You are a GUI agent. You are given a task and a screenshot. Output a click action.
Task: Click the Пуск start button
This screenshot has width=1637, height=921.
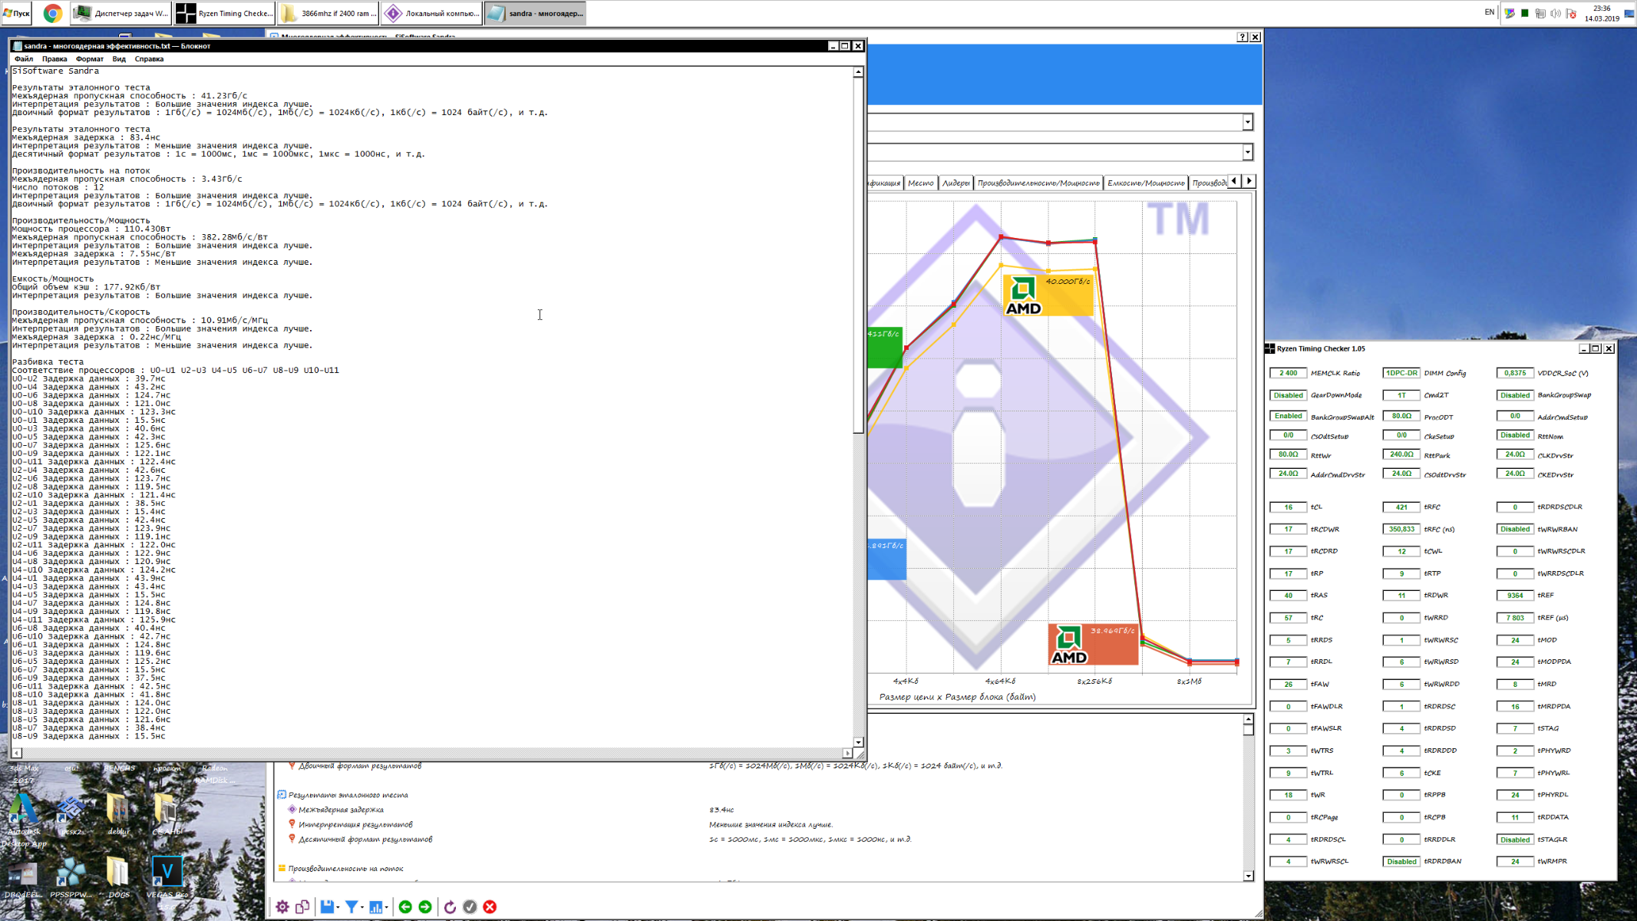(x=16, y=13)
